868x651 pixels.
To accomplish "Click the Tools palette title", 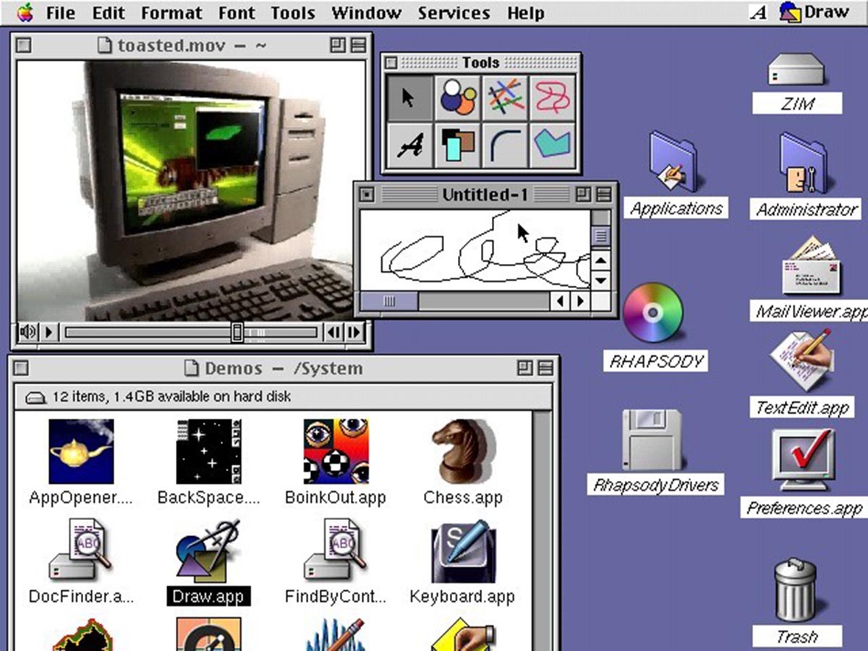I will coord(481,63).
